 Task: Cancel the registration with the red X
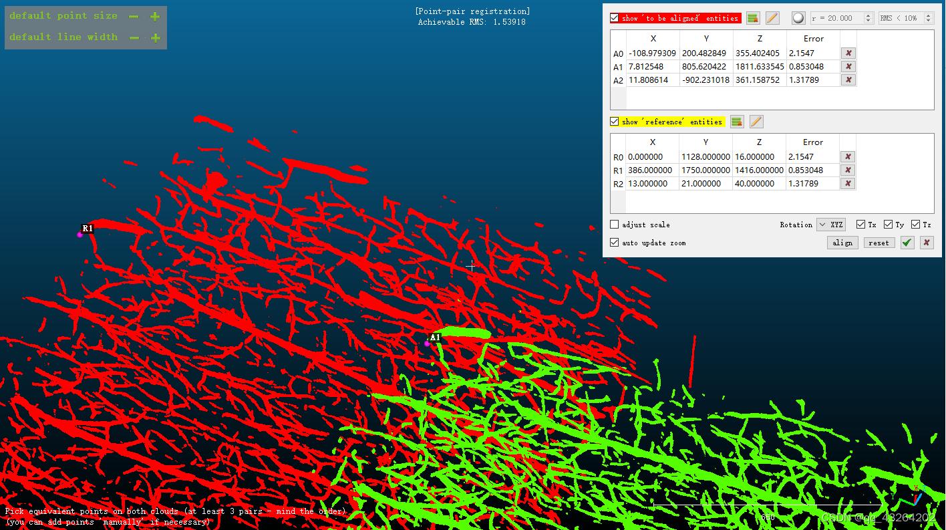coord(927,243)
